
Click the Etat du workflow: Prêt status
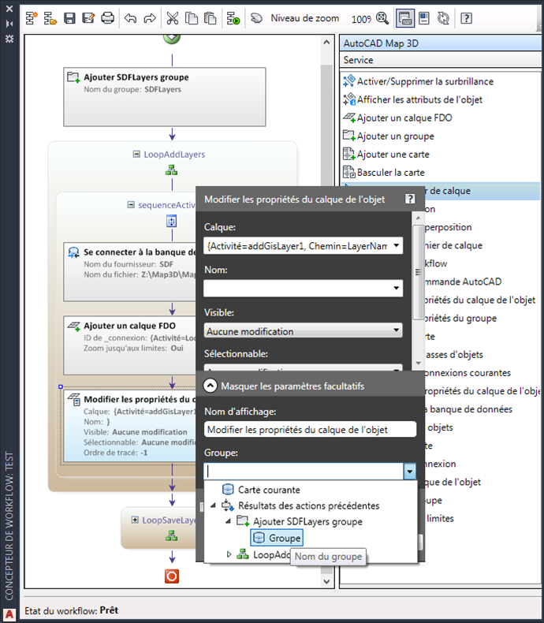[72, 610]
